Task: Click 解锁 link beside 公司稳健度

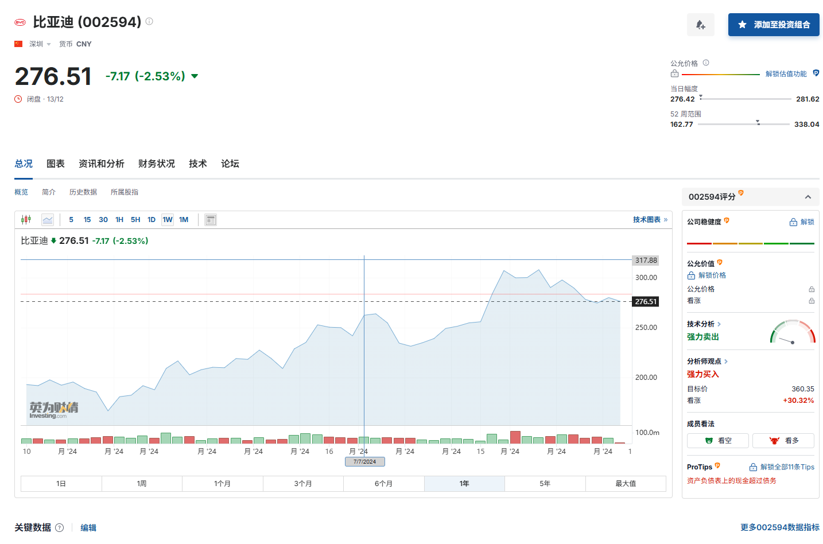Action: click(x=802, y=222)
